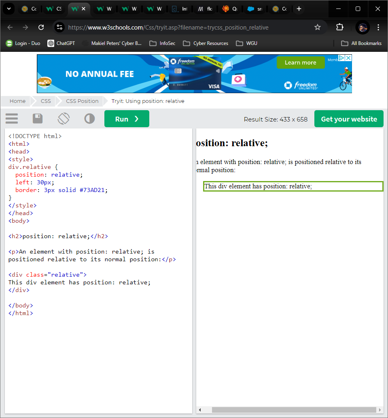The height and width of the screenshot is (418, 388).
Task: Click the Get your website button
Action: coord(349,119)
